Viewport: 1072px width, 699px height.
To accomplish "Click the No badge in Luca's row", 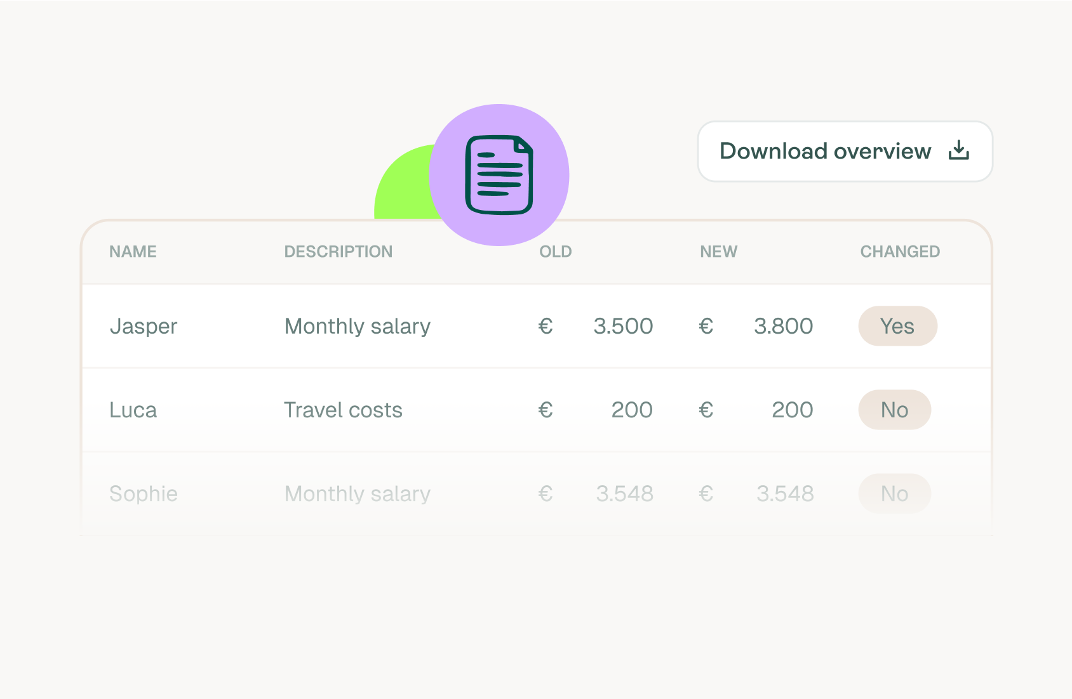I will click(894, 410).
